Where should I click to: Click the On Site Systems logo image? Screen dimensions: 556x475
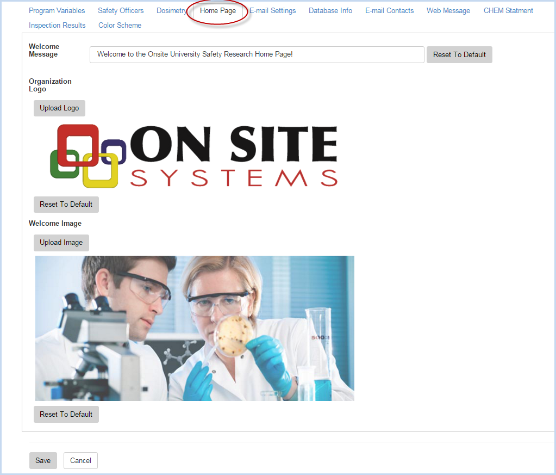click(194, 156)
